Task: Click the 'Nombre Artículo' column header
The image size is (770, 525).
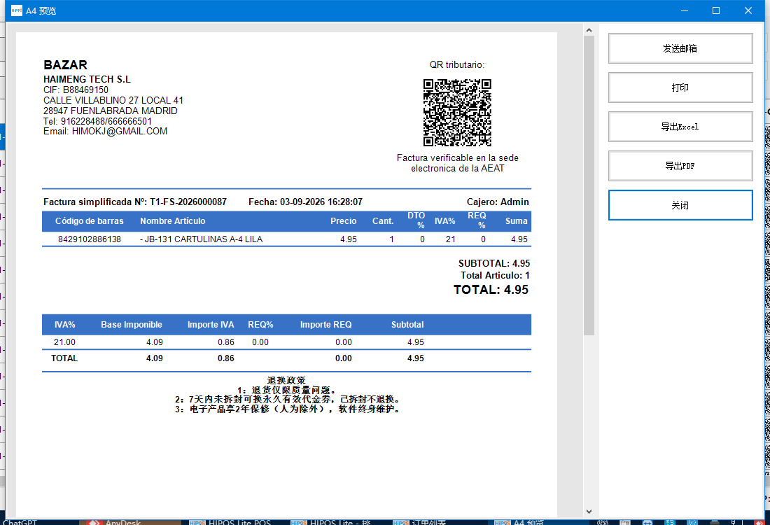Action: pyautogui.click(x=172, y=221)
